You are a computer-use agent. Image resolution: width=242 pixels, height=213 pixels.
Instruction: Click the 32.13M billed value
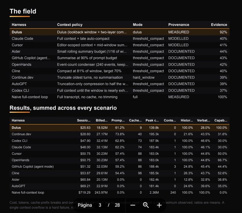click(102, 147)
